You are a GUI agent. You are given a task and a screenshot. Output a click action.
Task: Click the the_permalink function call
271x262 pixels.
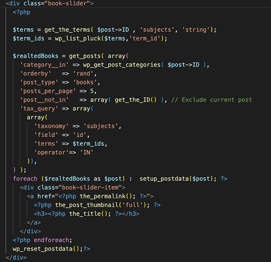102,196
